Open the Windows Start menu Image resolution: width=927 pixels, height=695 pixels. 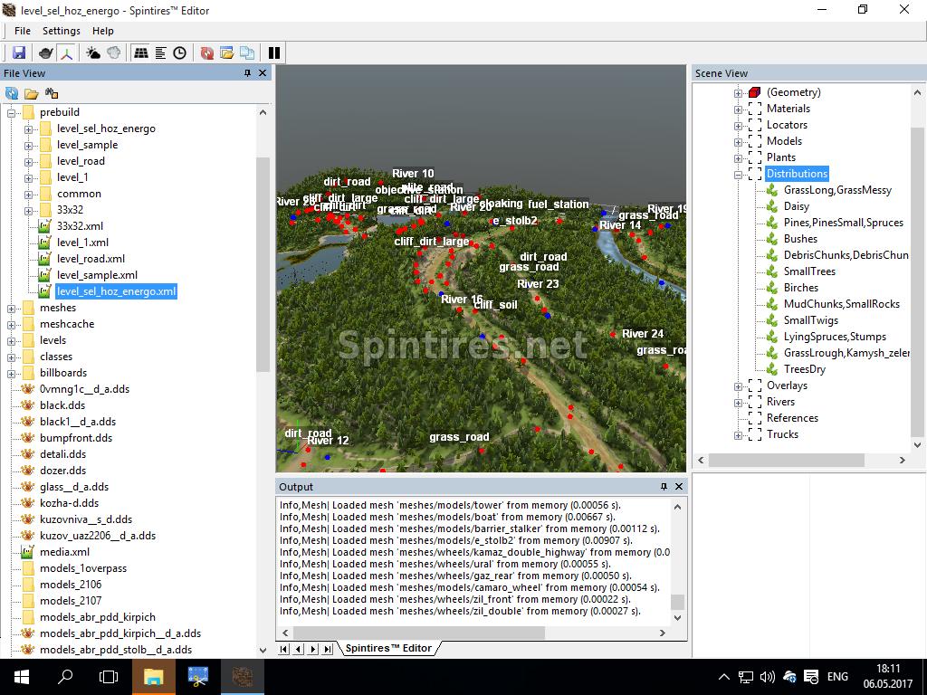pos(22,677)
